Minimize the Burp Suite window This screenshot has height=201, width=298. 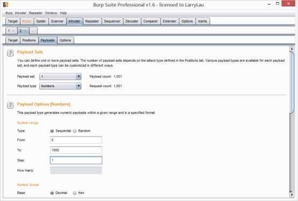[x=269, y=4]
